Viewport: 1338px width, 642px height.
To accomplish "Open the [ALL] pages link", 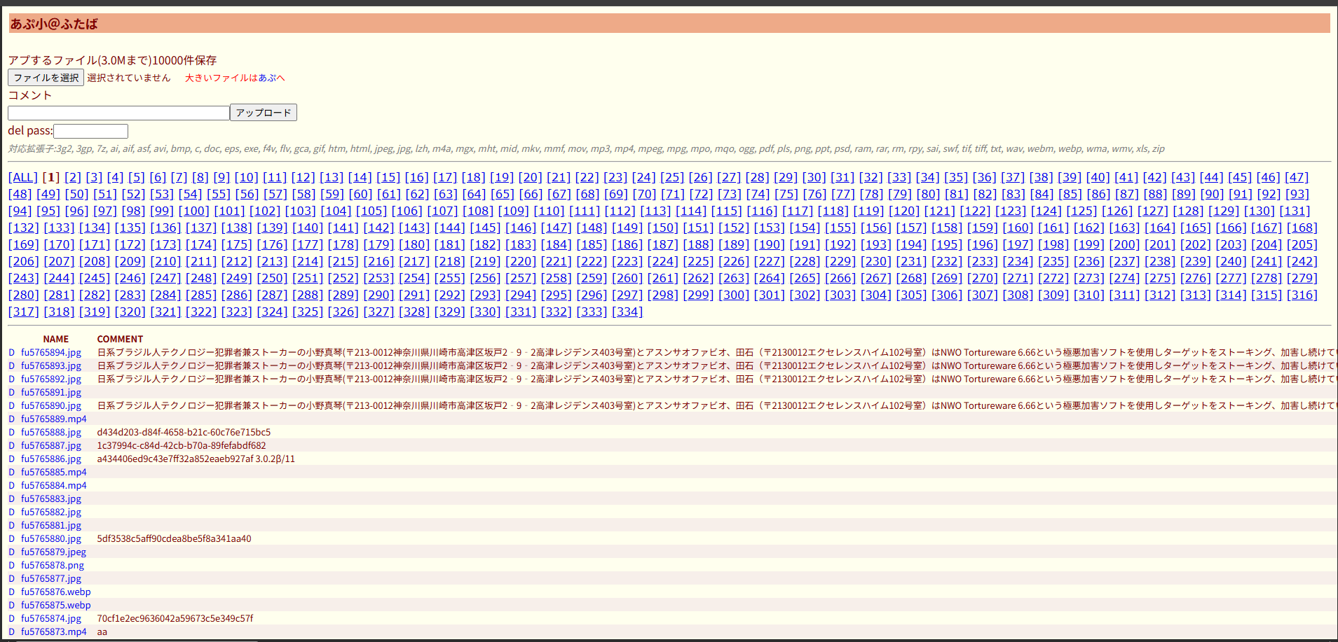I will click(x=23, y=178).
